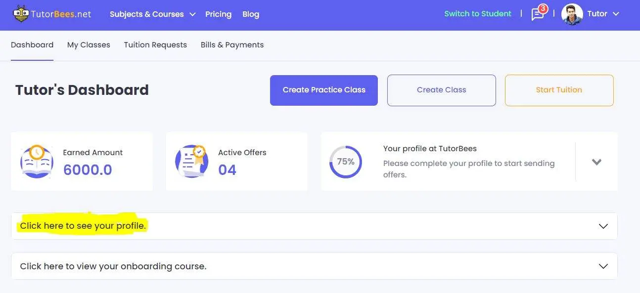The image size is (640, 293).
Task: Expand the 'see your profile' section arrow
Action: 603,226
